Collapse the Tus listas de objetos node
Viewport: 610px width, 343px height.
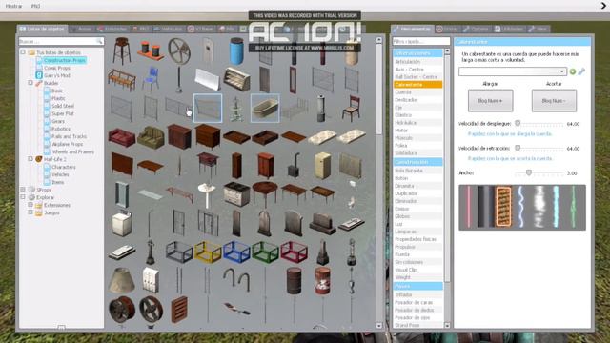pos(23,52)
